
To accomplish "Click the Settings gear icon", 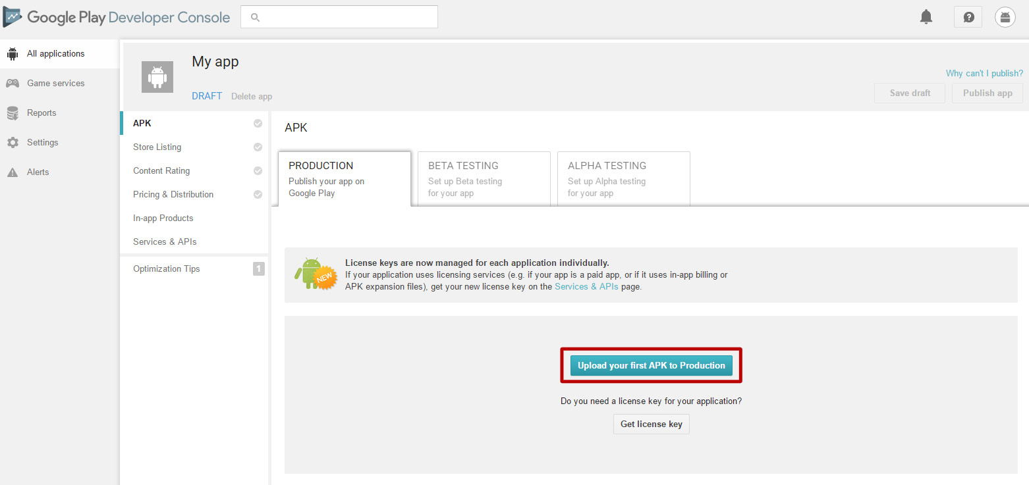I will (13, 143).
